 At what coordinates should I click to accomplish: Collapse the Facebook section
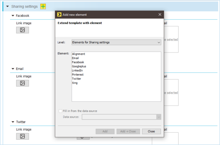click(13, 16)
